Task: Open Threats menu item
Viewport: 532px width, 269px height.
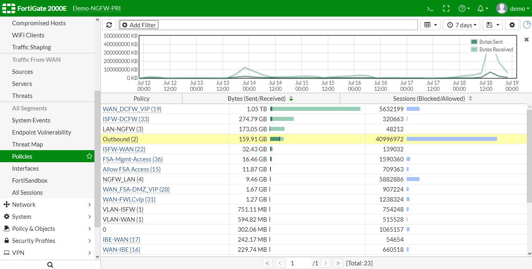Action: point(22,96)
